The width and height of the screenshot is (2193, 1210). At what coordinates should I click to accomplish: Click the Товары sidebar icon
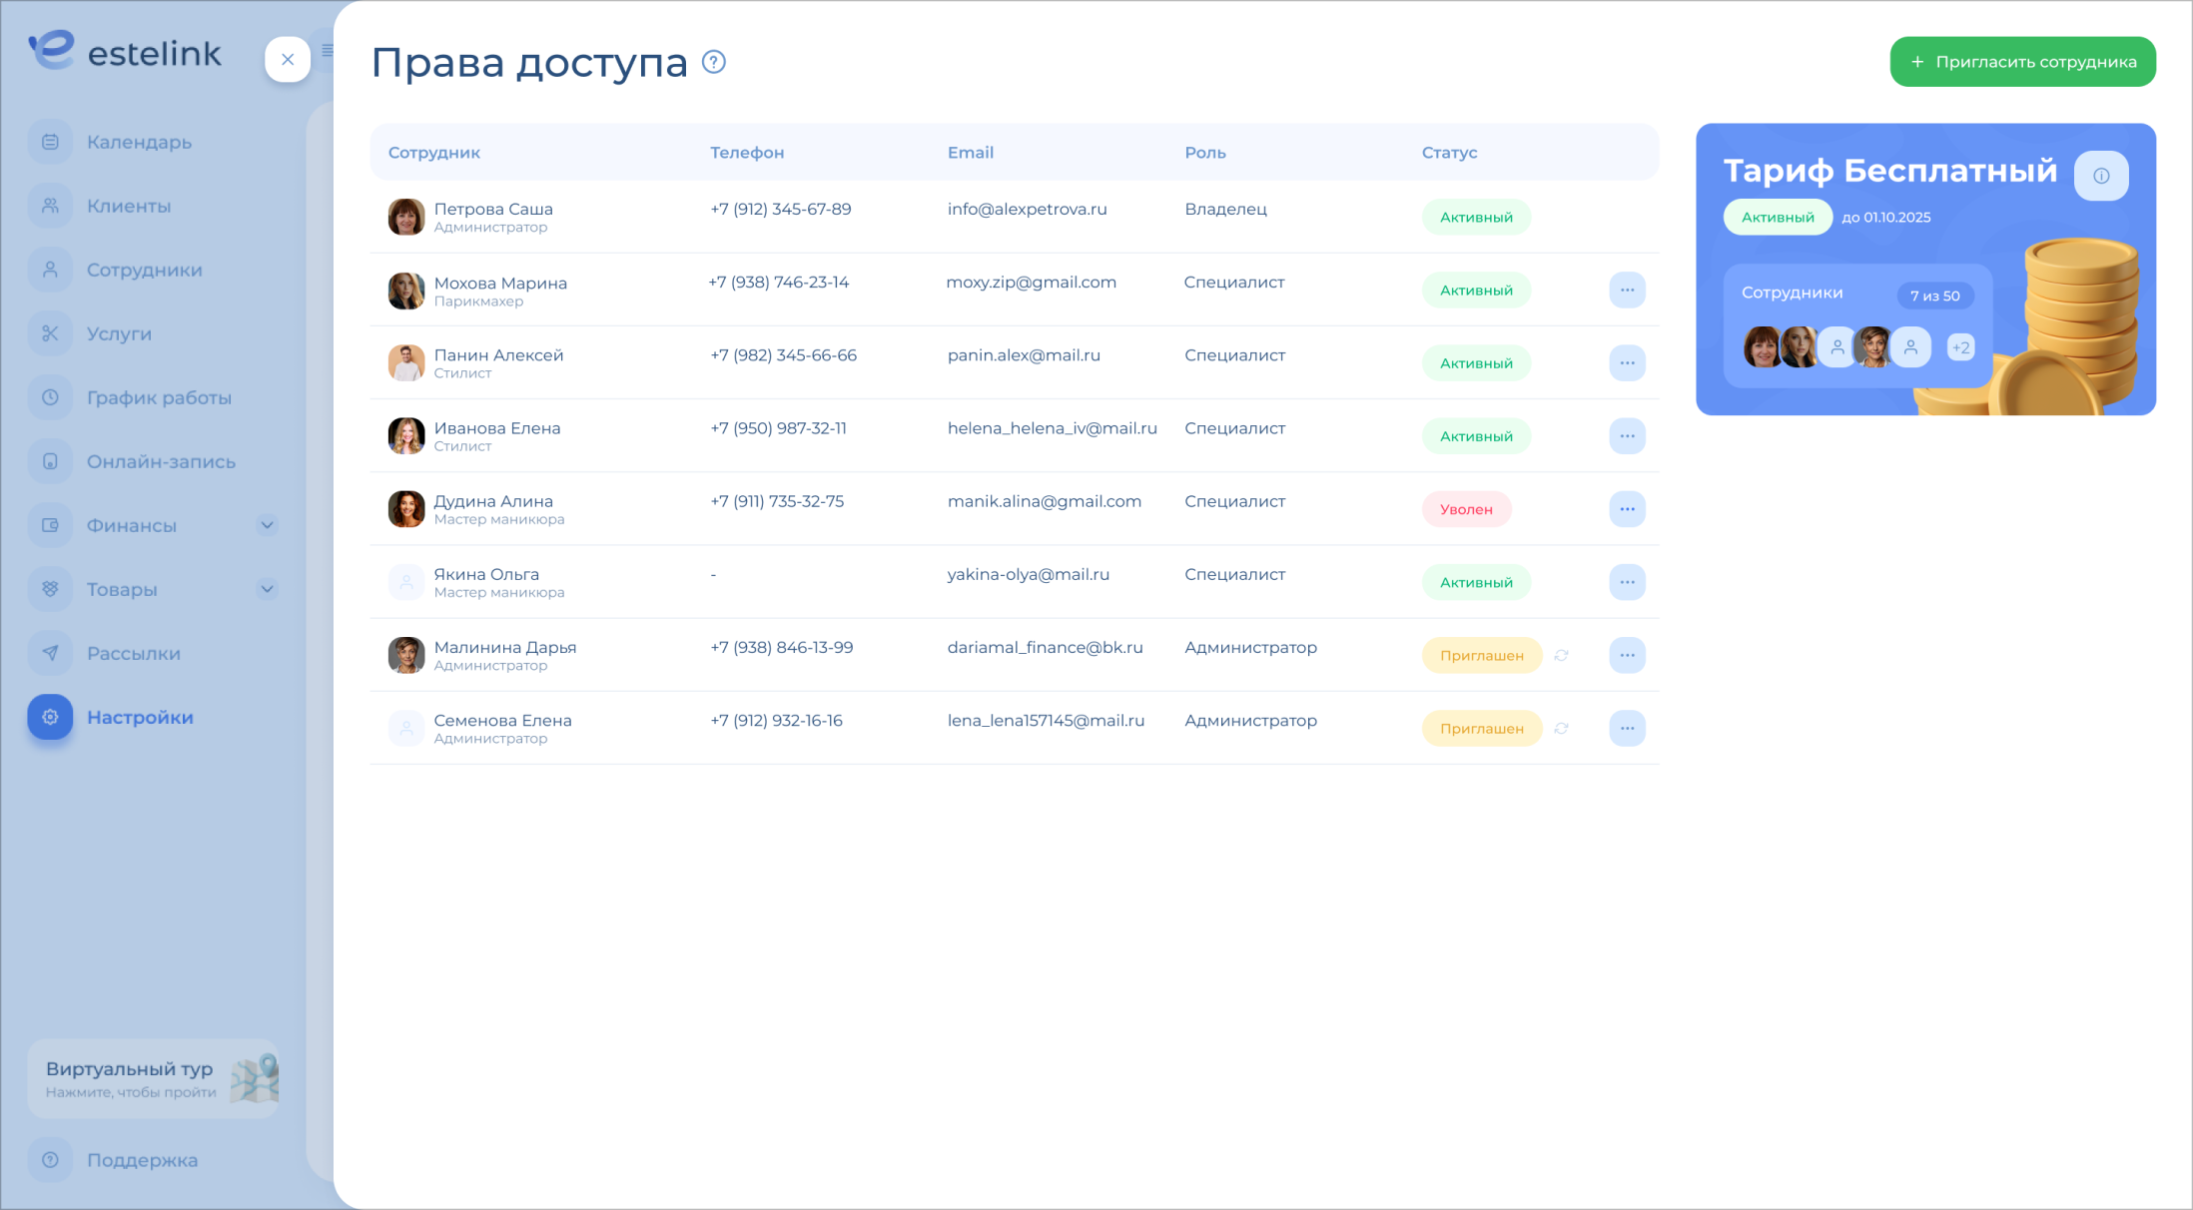pyautogui.click(x=50, y=589)
